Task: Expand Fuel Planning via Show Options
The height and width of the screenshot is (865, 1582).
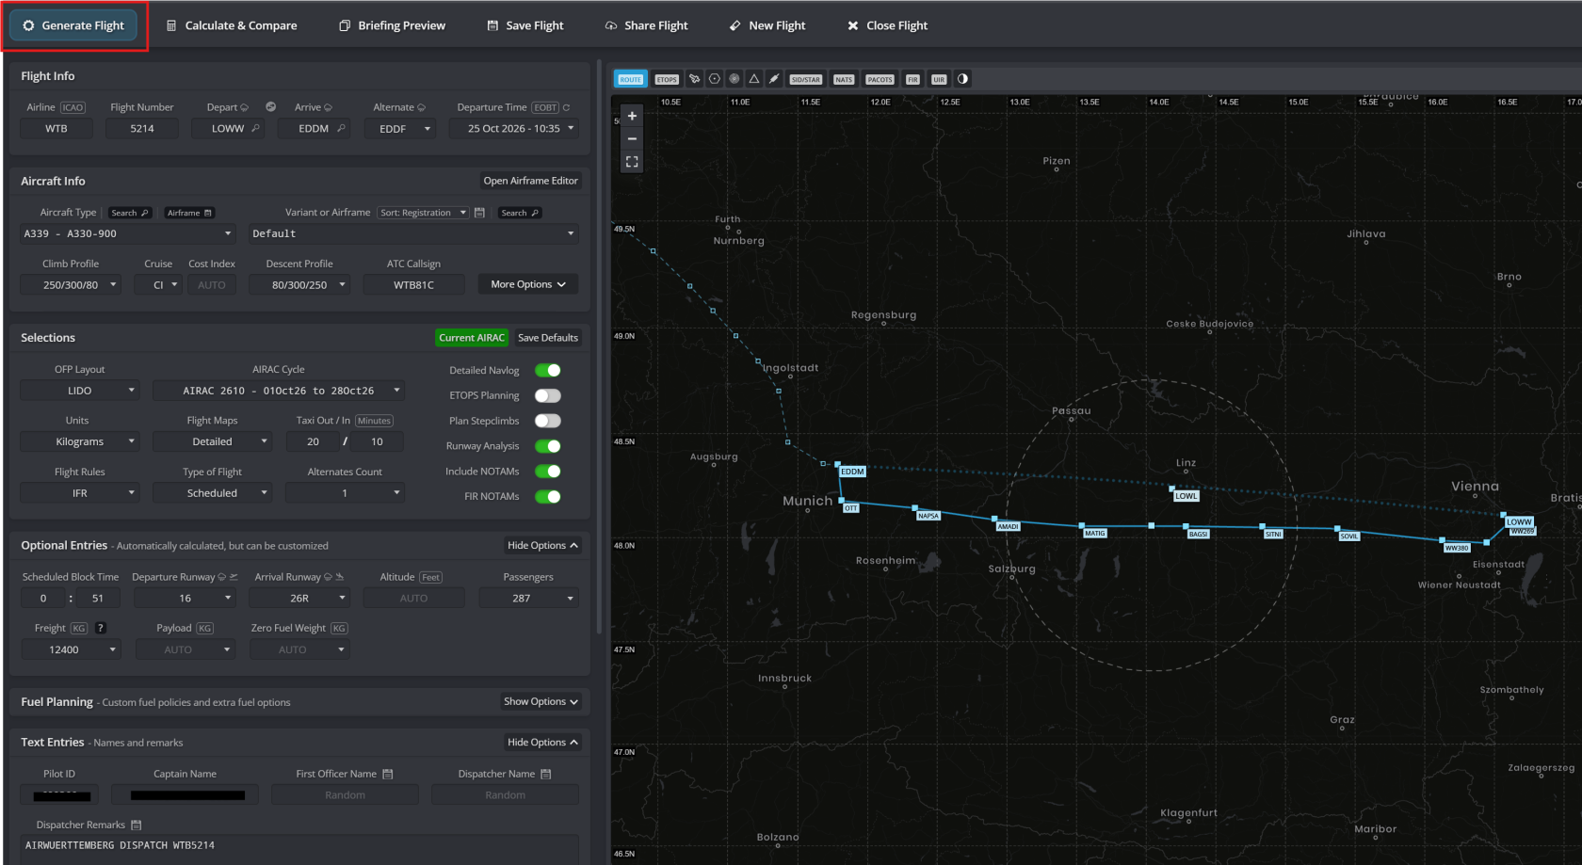Action: point(541,701)
